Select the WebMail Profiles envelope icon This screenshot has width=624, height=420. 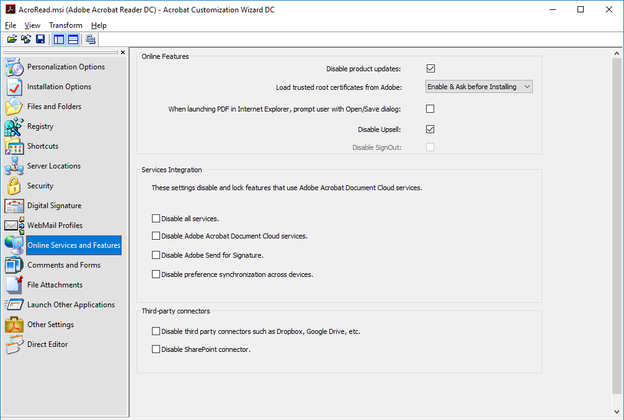tap(14, 225)
